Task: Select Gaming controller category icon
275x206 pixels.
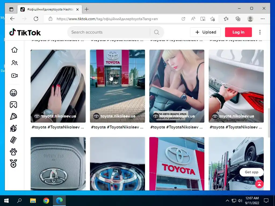Action: pos(13,105)
